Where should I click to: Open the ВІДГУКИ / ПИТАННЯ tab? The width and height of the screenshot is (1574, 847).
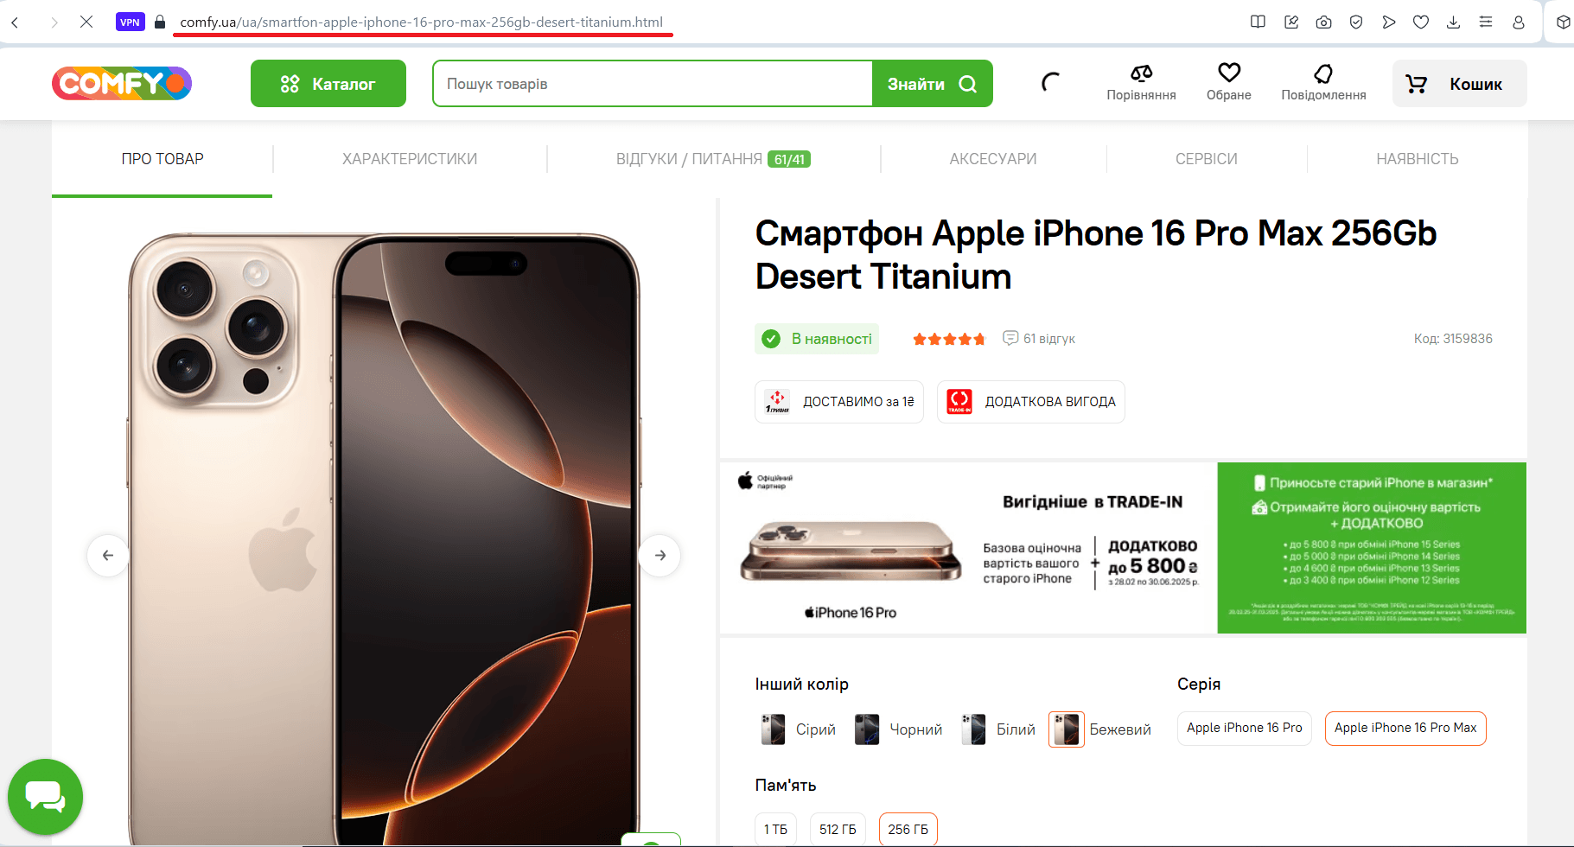click(713, 159)
